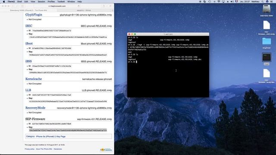The width and height of the screenshot is (276, 155).
Task: Switch to the GitHub tab in Safari
Action: tap(84, 10)
